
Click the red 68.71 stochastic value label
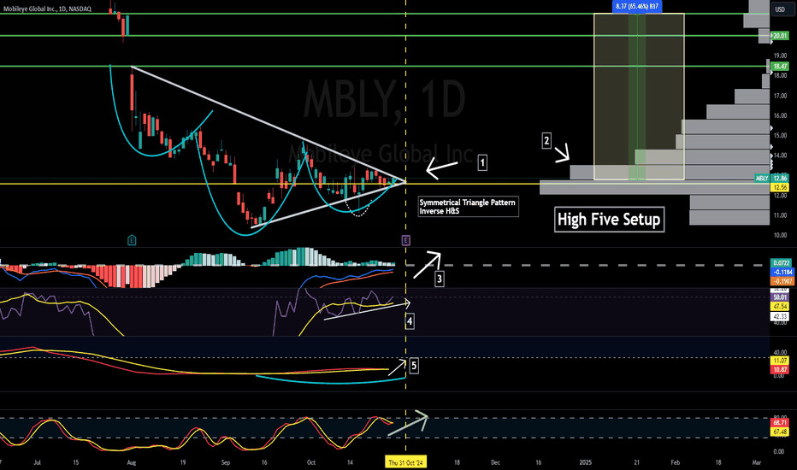780,422
